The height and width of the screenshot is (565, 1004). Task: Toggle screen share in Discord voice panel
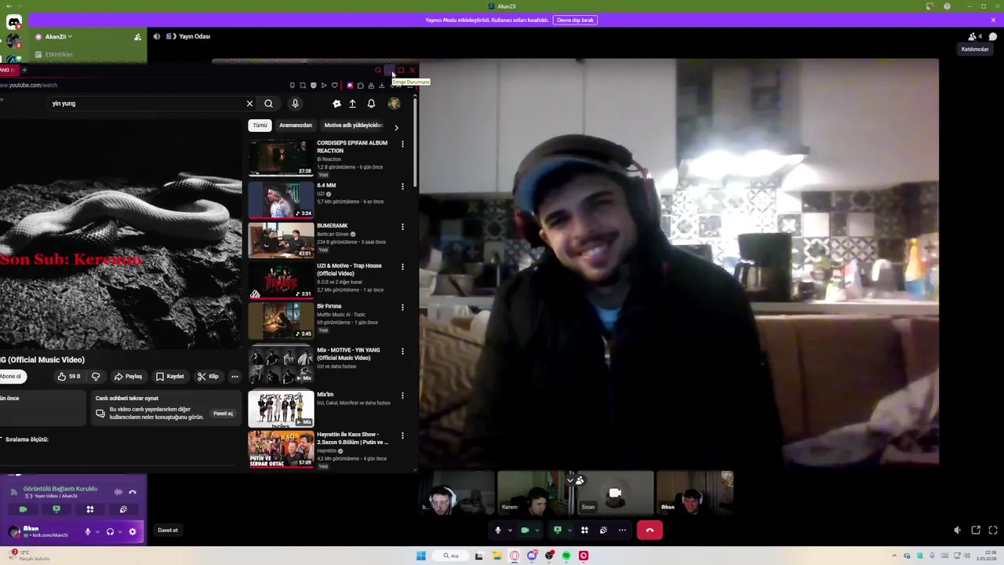(56, 509)
